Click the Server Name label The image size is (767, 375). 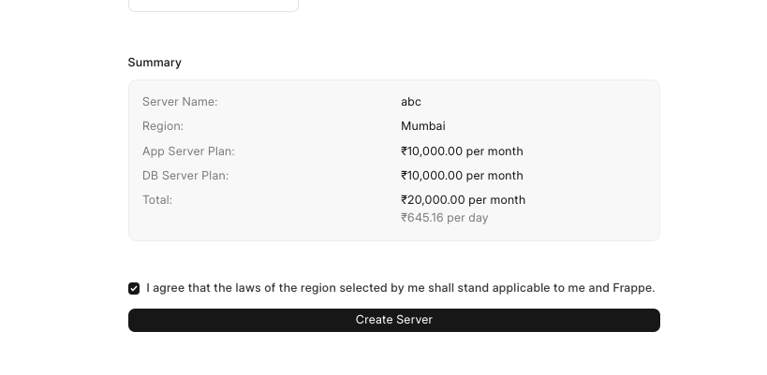tap(180, 102)
